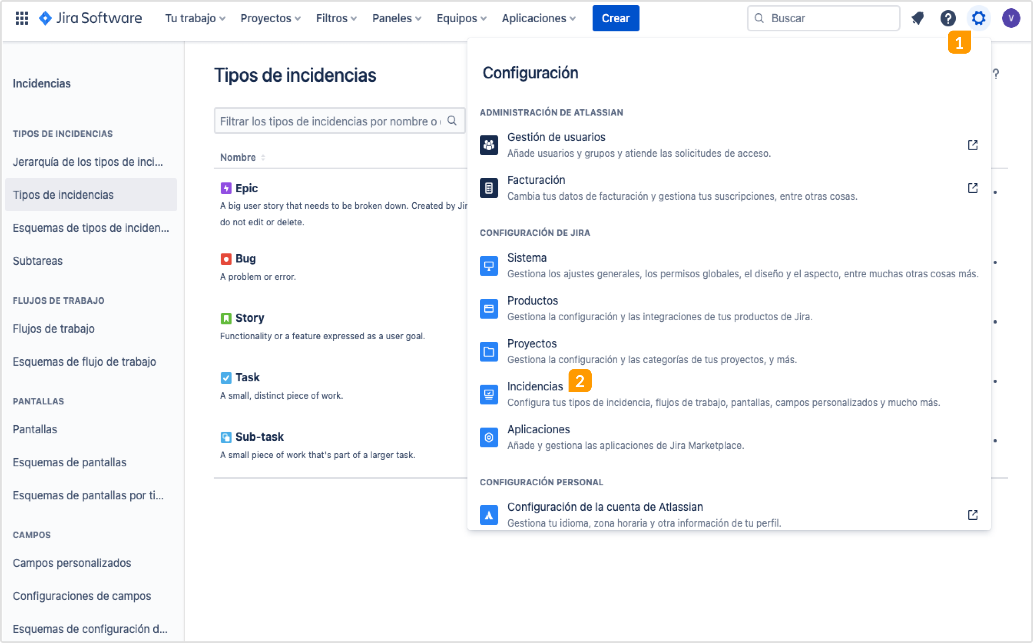This screenshot has width=1033, height=643.
Task: Click external link icon for Gestión de usuarios
Action: pyautogui.click(x=973, y=145)
